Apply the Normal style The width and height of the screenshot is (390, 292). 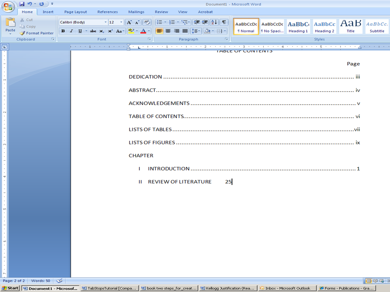pos(246,27)
